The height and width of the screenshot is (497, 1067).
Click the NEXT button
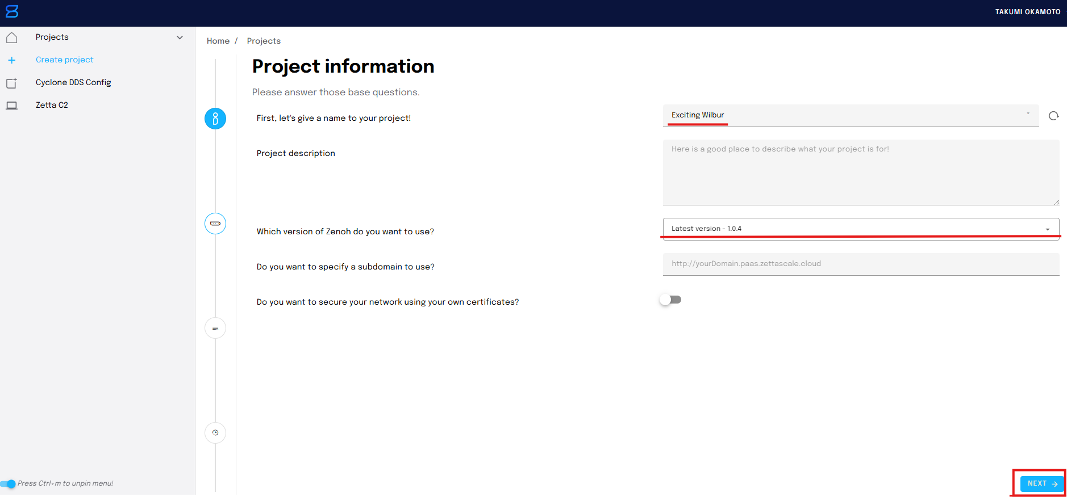pyautogui.click(x=1042, y=484)
